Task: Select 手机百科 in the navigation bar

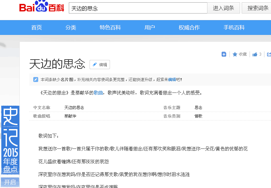Action: (x=234, y=28)
